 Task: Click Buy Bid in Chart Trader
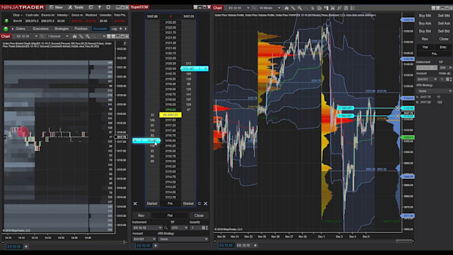[x=425, y=31]
